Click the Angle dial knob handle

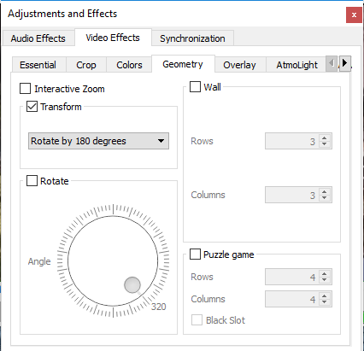(132, 284)
